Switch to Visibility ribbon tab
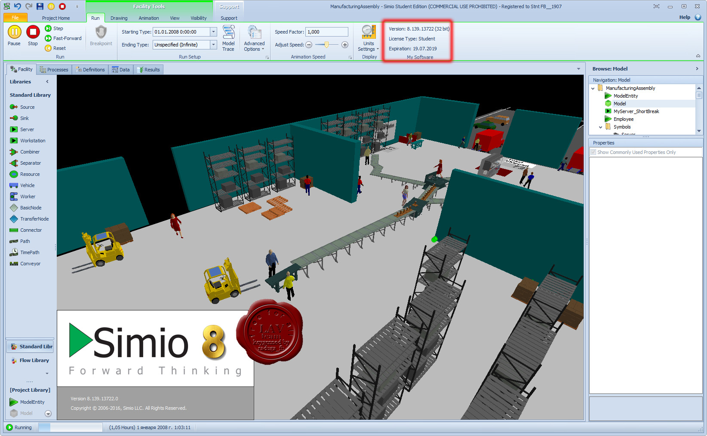Image resolution: width=707 pixels, height=436 pixels. point(199,18)
